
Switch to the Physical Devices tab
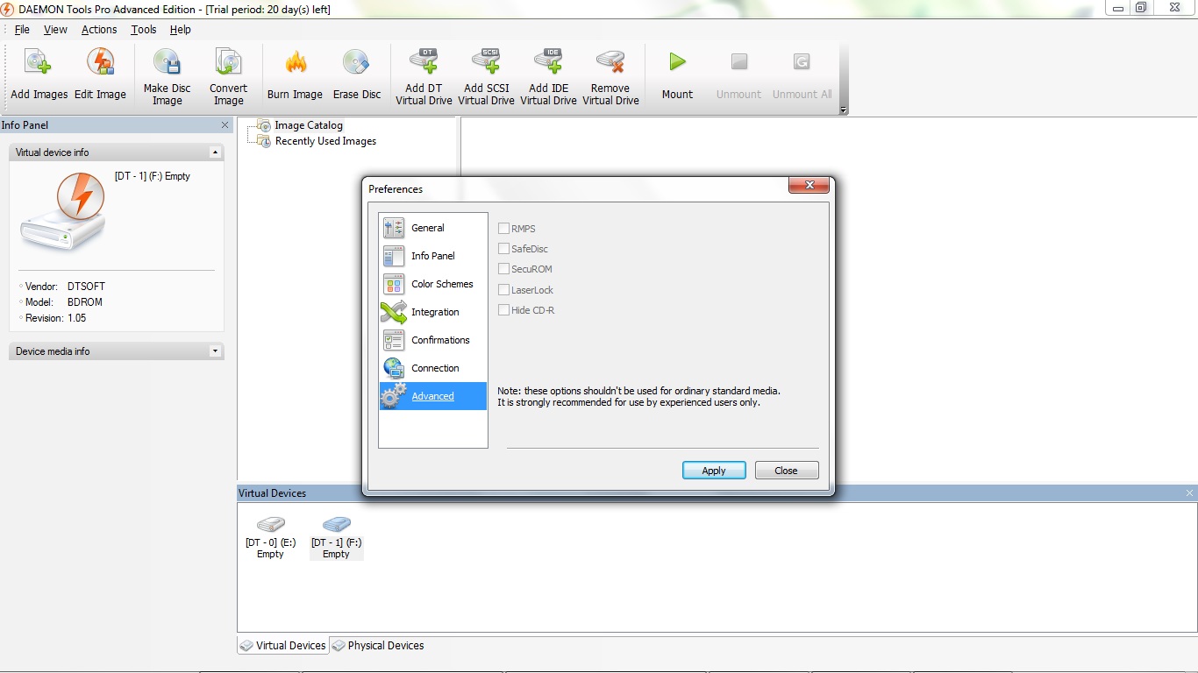point(378,646)
